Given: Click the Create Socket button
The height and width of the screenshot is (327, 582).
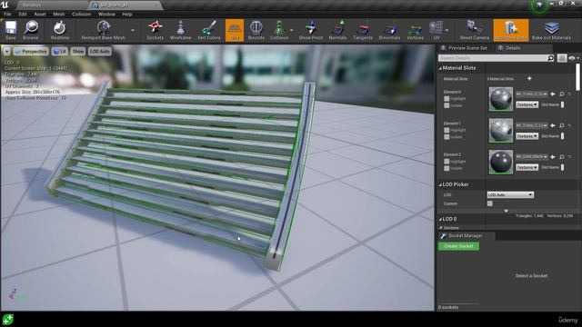Looking at the screenshot, I should 458,246.
